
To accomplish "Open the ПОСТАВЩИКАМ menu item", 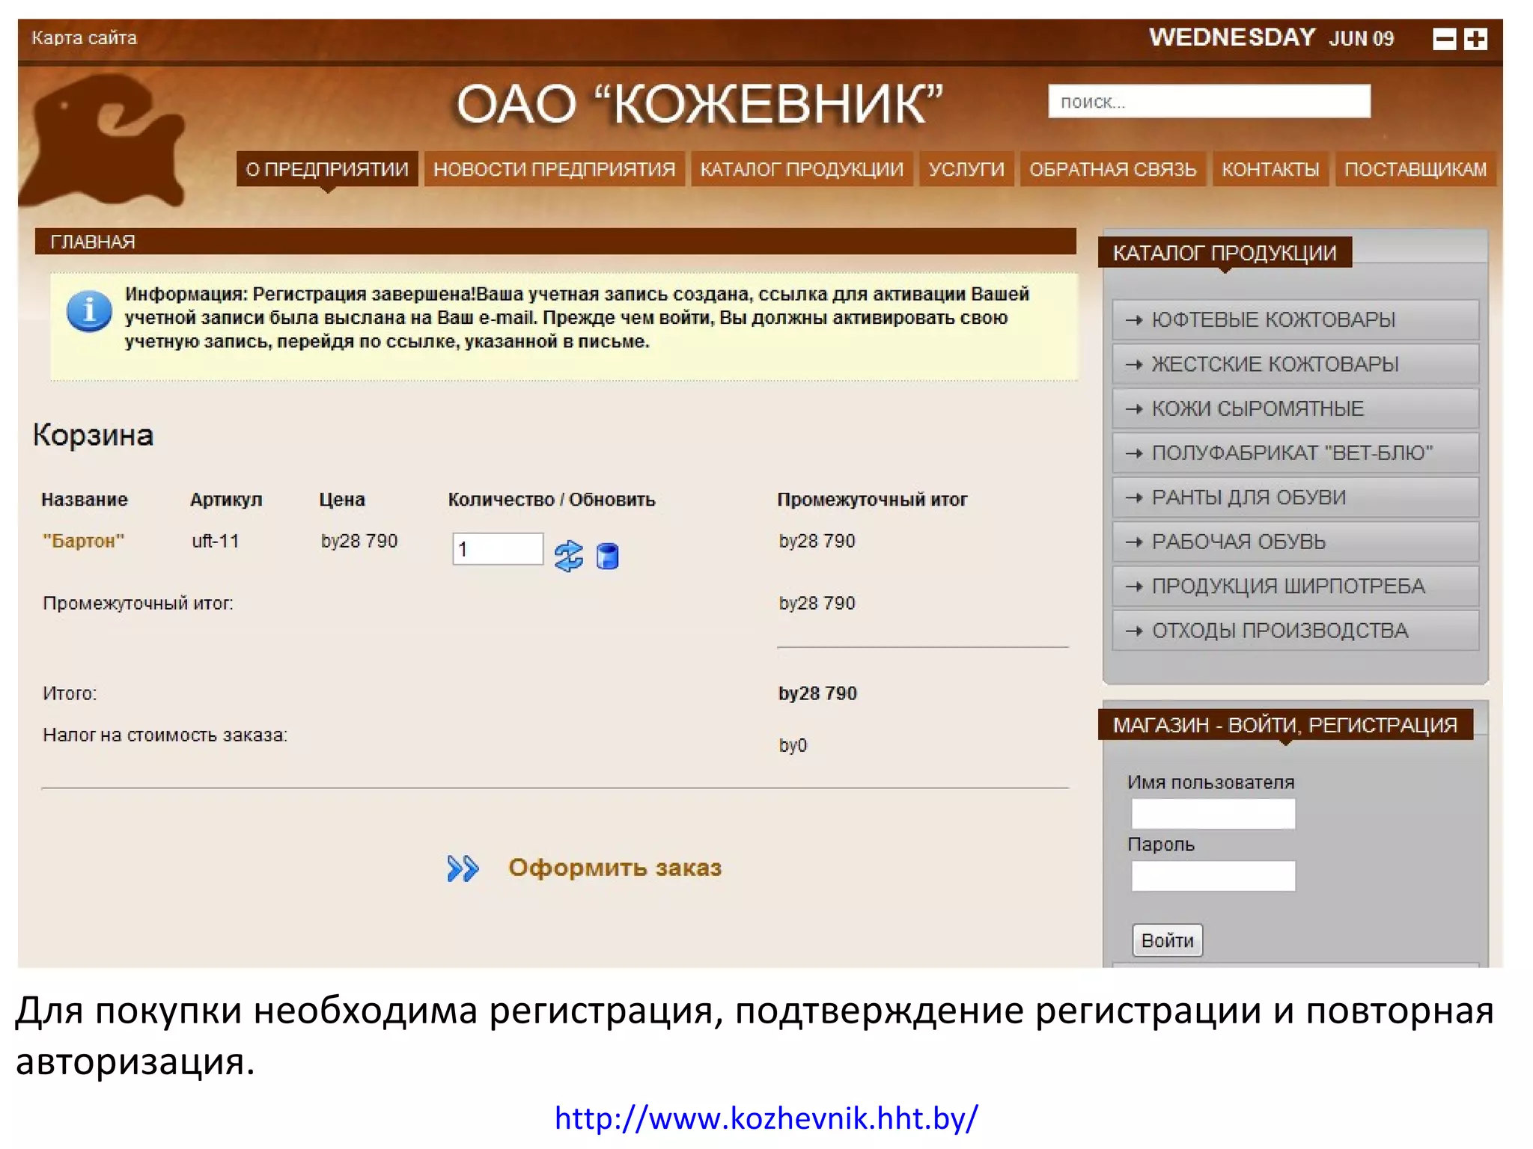I will tap(1415, 169).
